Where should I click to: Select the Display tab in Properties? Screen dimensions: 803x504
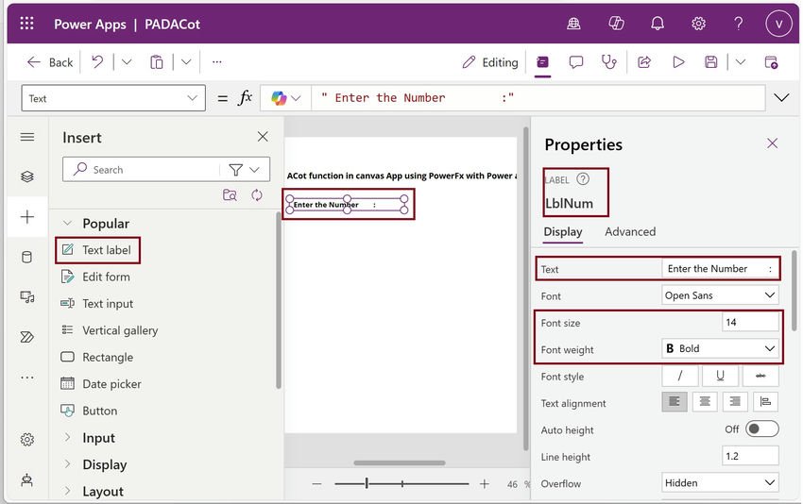pyautogui.click(x=563, y=232)
